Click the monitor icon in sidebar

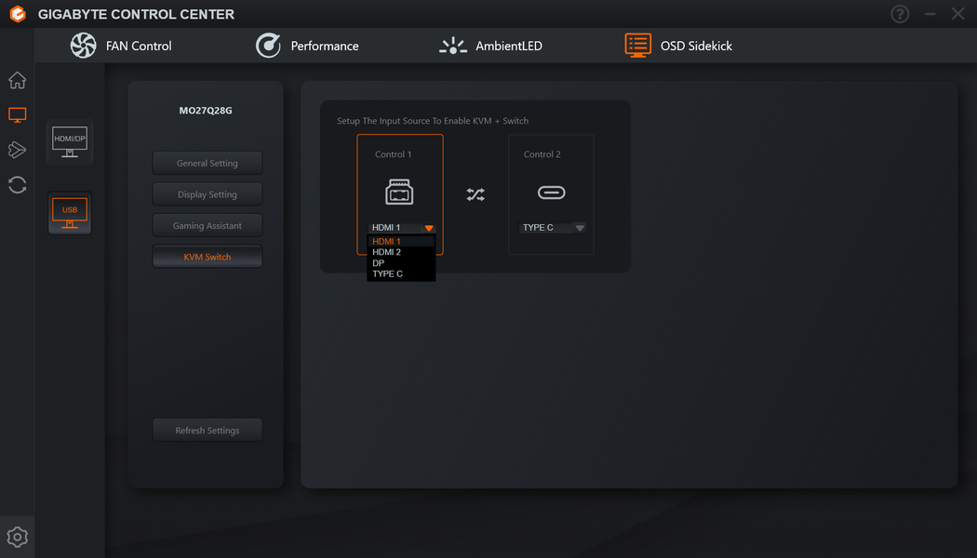tap(18, 114)
